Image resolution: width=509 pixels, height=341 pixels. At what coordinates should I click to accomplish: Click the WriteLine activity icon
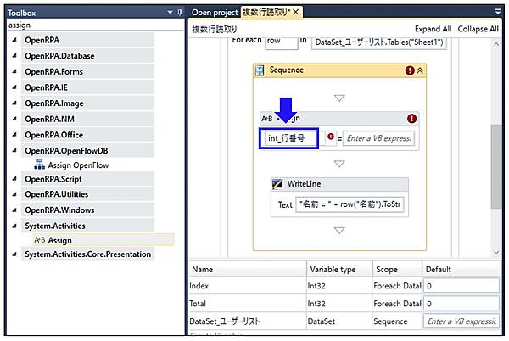tap(277, 184)
